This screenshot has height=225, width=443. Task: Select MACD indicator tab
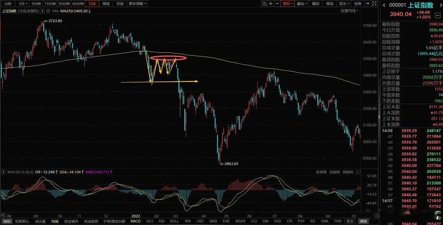click(x=136, y=221)
